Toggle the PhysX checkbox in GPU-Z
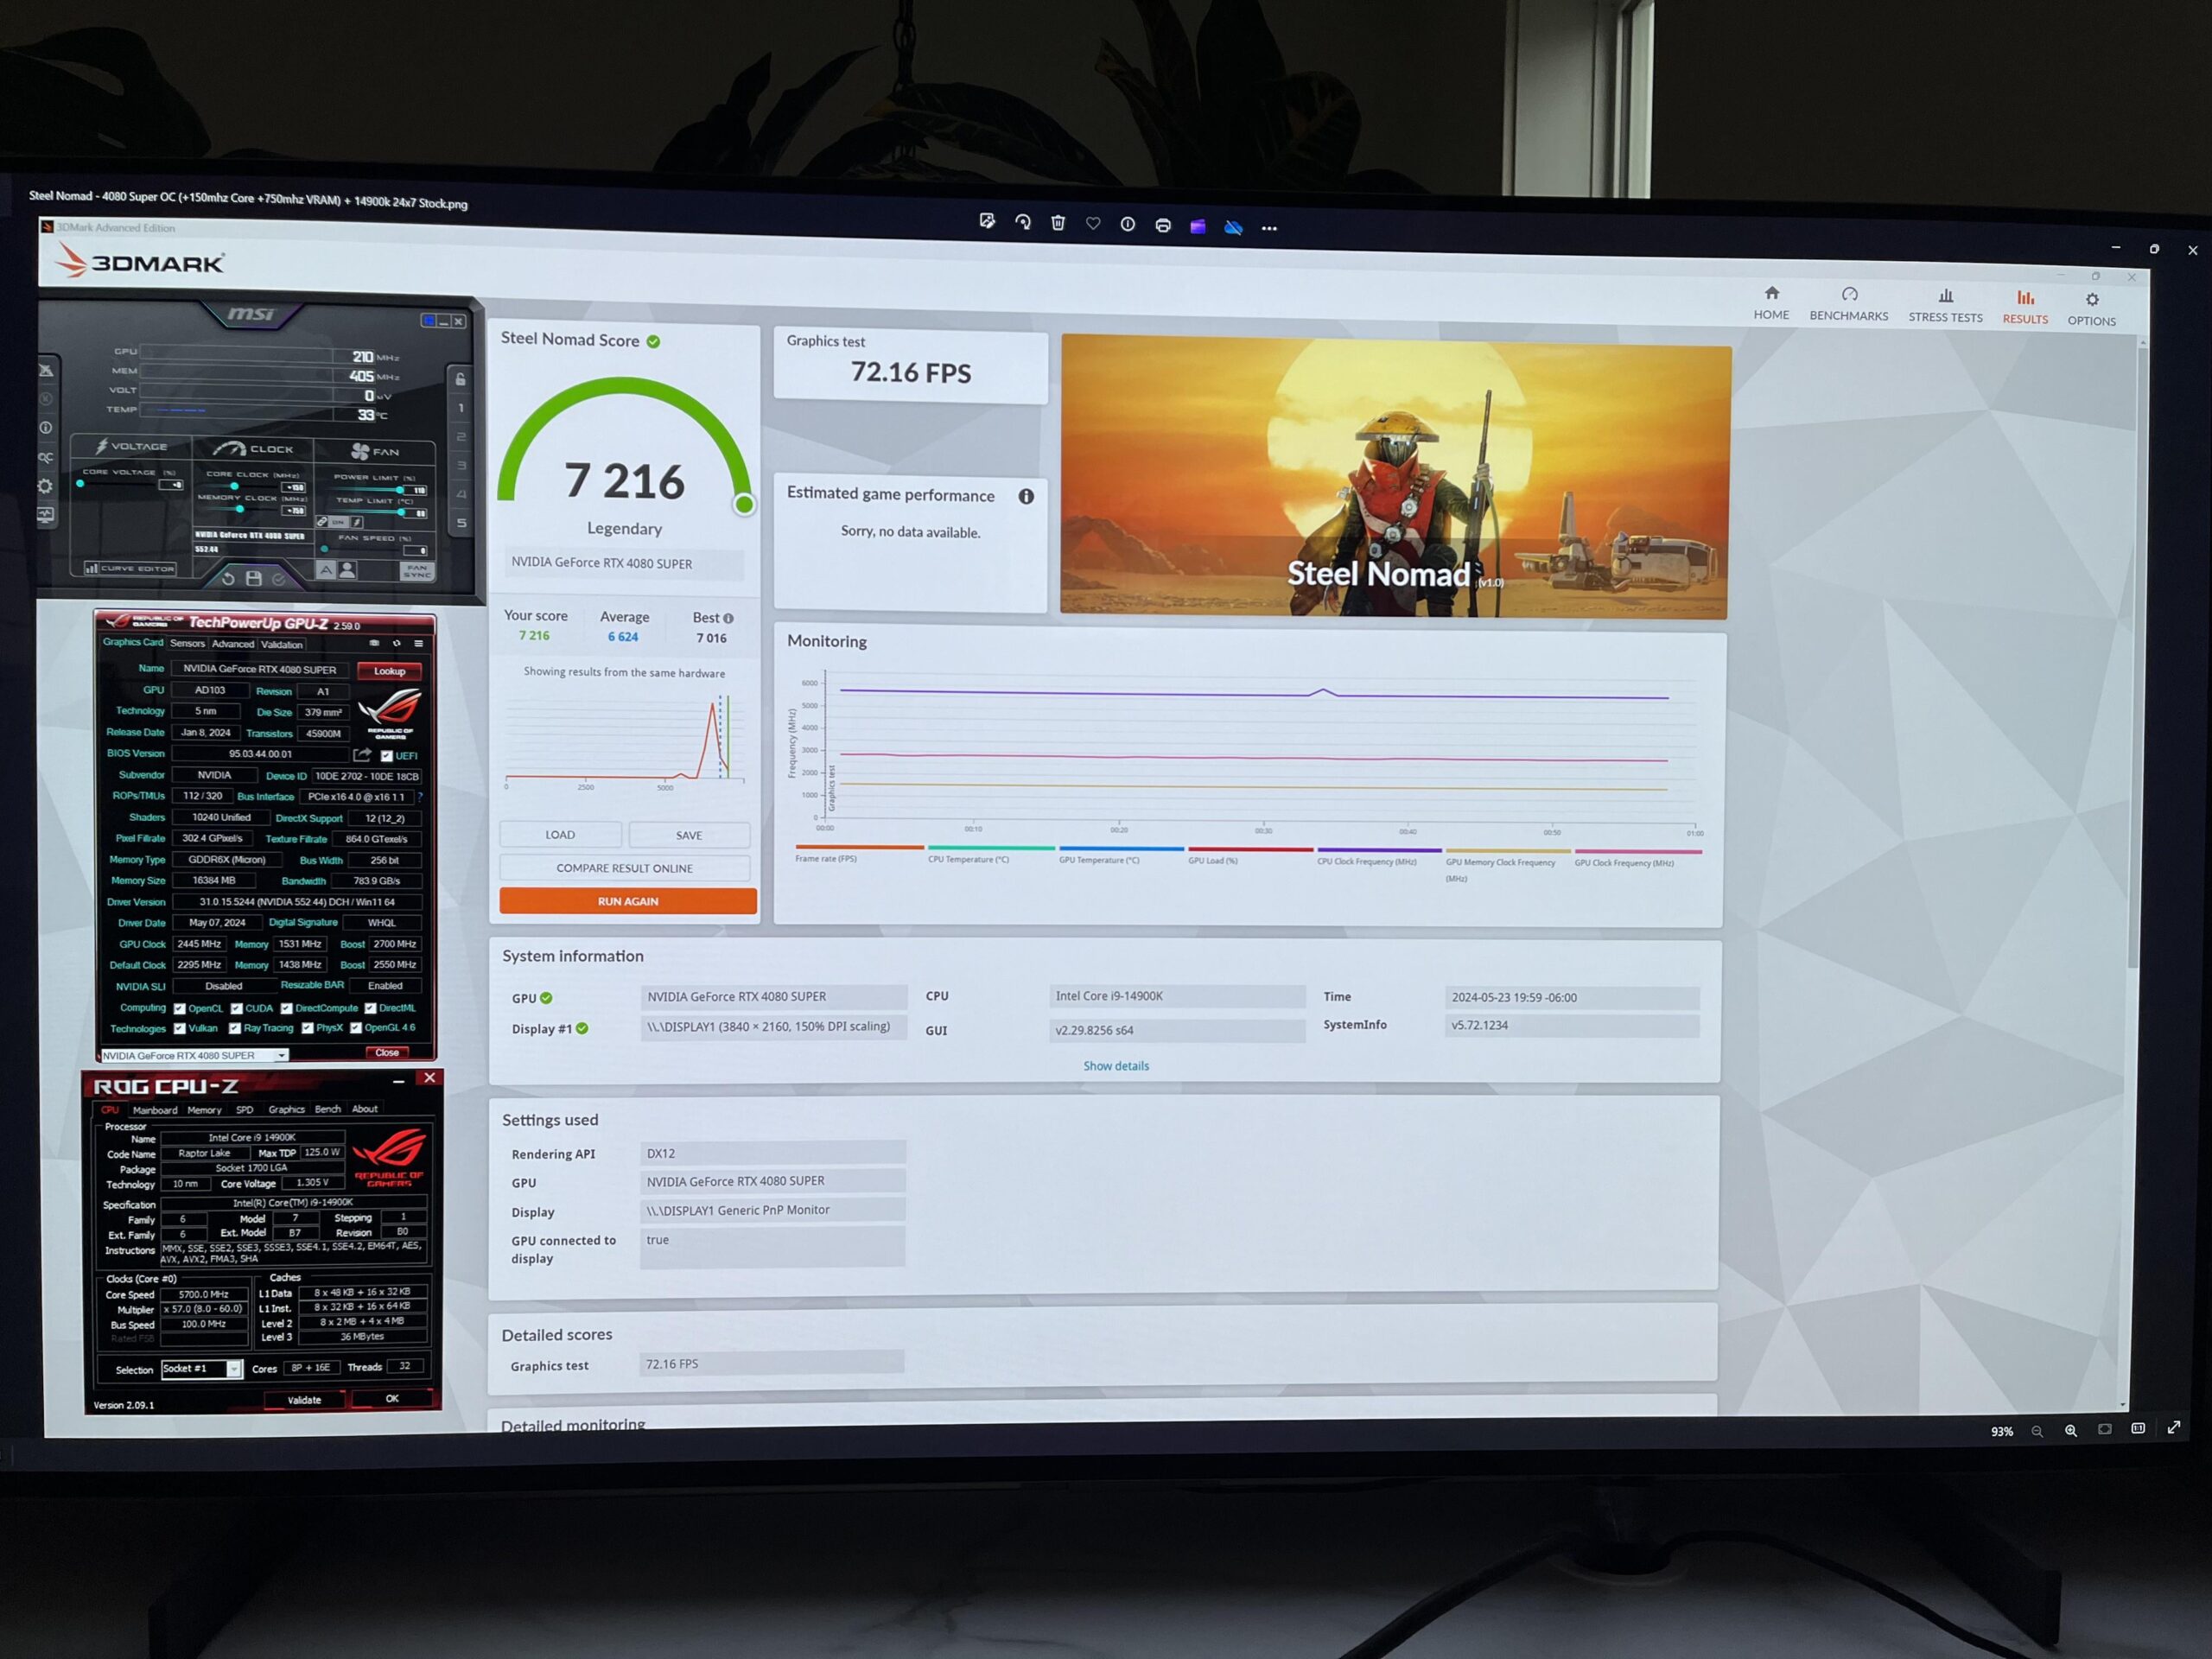Viewport: 2212px width, 1659px height. tap(308, 1028)
